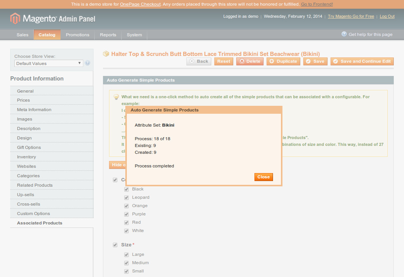
Task: Click the Back button
Action: tap(199, 61)
